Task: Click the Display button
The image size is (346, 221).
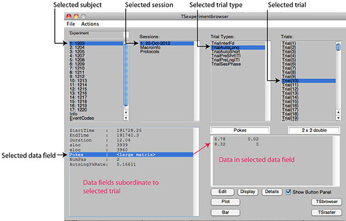Action: pos(247,192)
